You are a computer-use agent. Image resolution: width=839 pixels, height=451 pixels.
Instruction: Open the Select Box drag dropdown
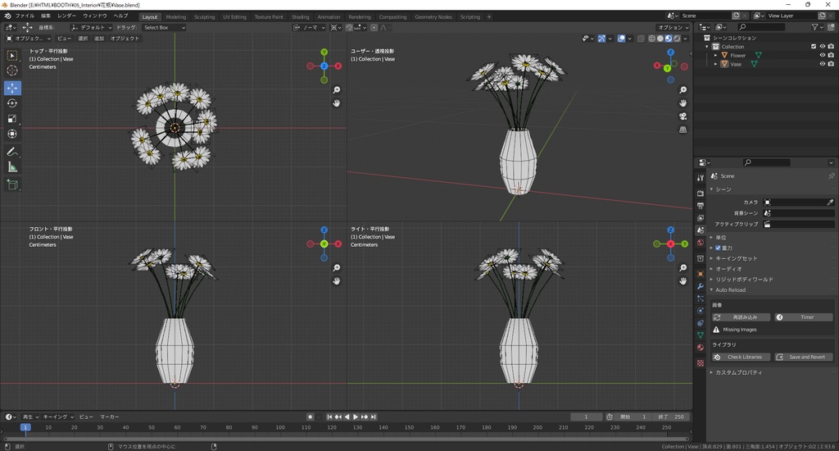[163, 27]
